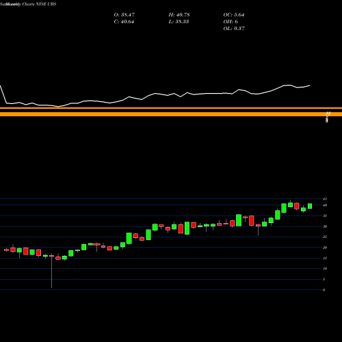Select the low value 'L: 38.33'
342x342 pixels.
[179, 22]
